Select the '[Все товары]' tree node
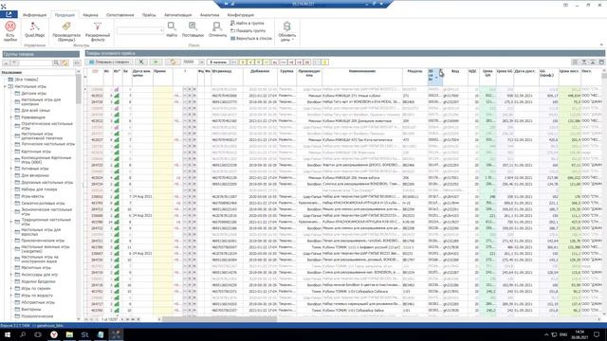This screenshot has height=341, width=607. point(27,80)
